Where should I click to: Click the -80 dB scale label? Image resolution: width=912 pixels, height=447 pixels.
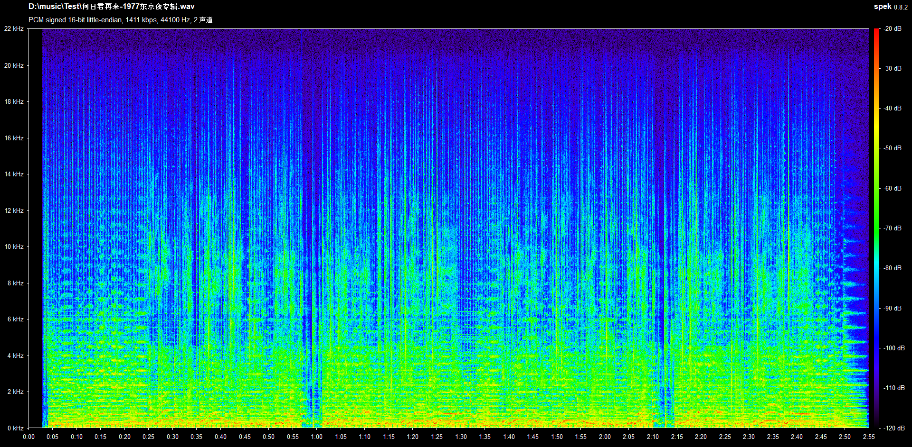point(893,268)
